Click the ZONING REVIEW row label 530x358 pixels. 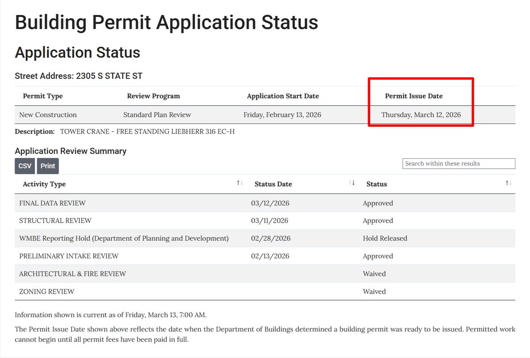click(47, 291)
